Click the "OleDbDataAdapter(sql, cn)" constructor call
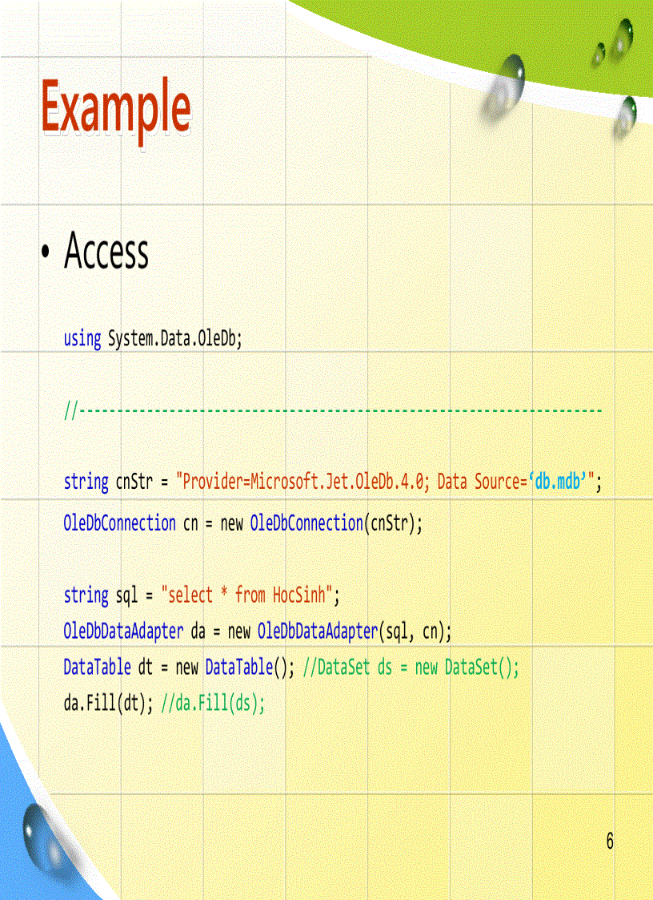 [x=353, y=632]
